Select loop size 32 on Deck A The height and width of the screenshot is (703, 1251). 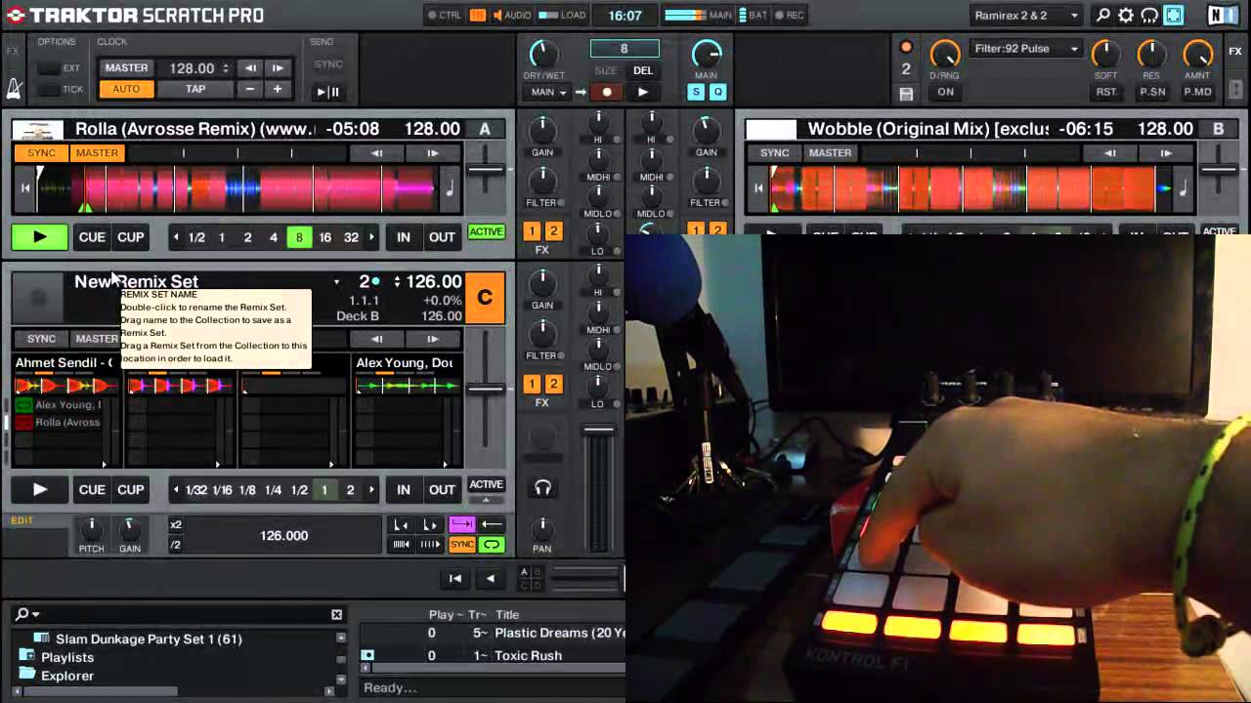pyautogui.click(x=351, y=237)
